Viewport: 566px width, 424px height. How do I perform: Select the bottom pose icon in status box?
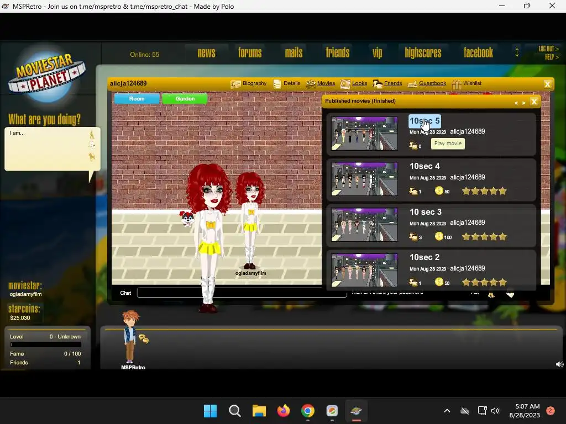click(92, 157)
